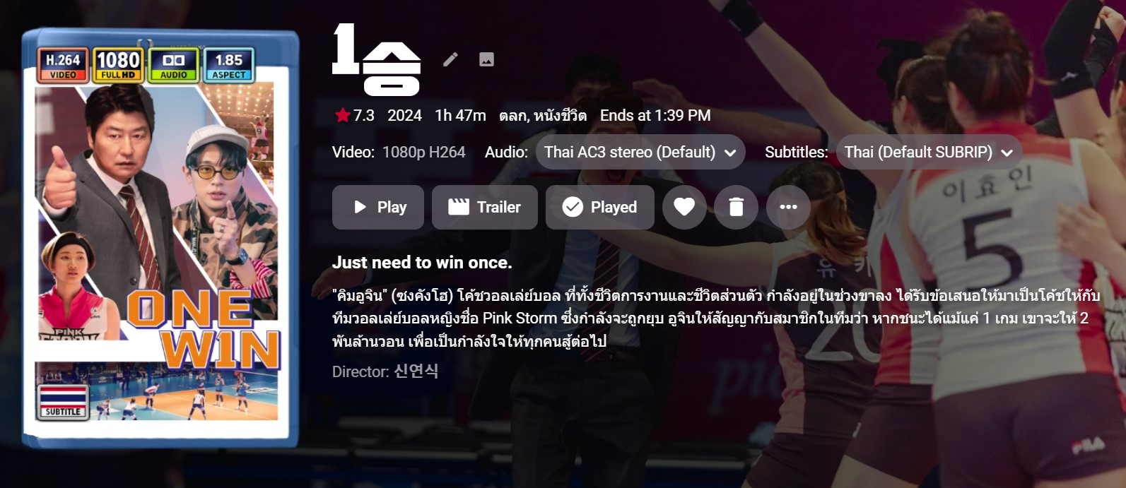Click the trash delete icon
This screenshot has height=488, width=1126.
tap(736, 207)
